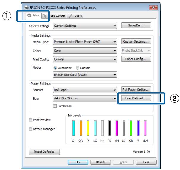
Task: Click the Custom Settings... button
Action: pos(136,41)
